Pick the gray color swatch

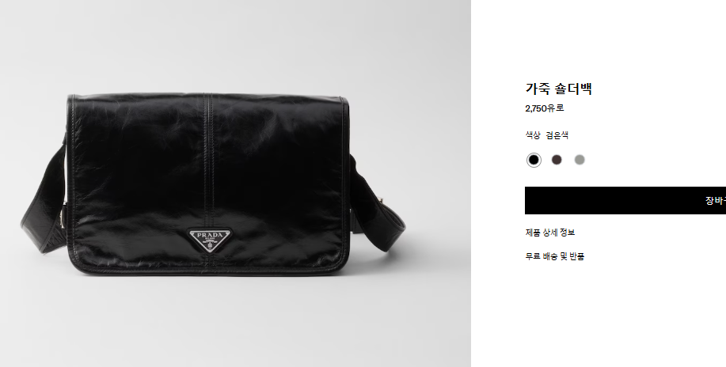pos(580,160)
